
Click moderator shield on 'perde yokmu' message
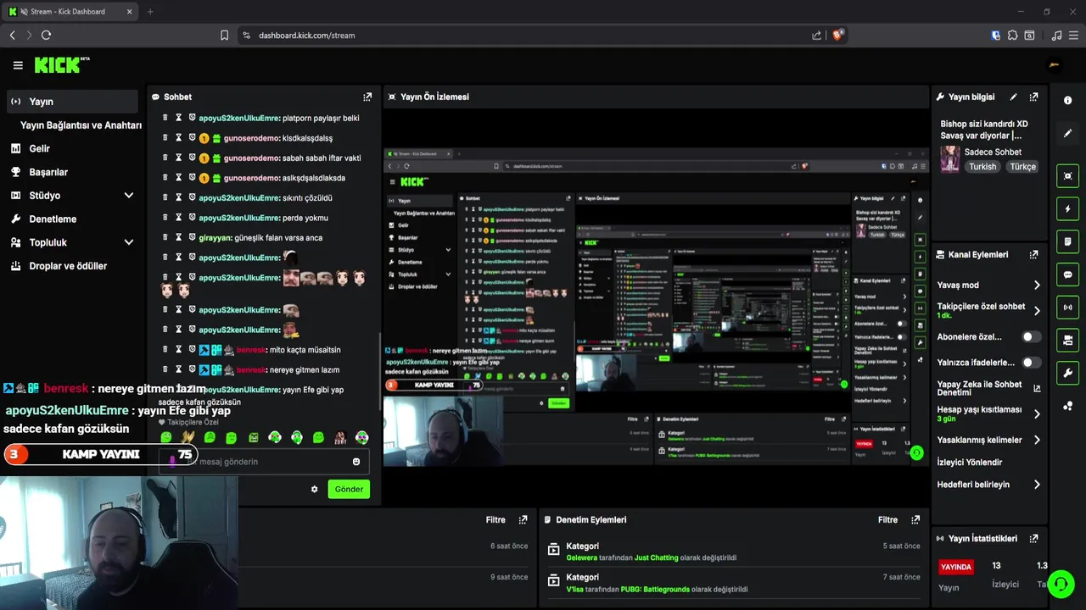click(x=192, y=218)
